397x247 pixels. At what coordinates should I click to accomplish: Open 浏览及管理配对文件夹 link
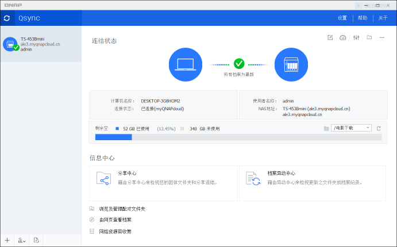pos(122,209)
